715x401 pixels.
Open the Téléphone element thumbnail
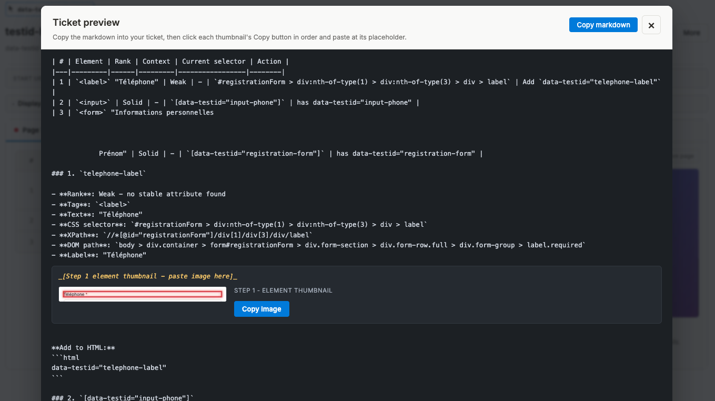(x=143, y=294)
